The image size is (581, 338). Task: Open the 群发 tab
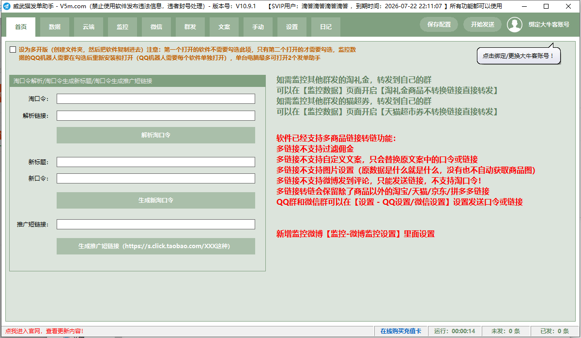point(190,27)
